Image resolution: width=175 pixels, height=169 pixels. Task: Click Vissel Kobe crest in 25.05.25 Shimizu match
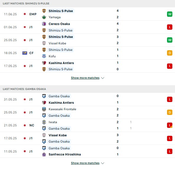tap(44, 43)
